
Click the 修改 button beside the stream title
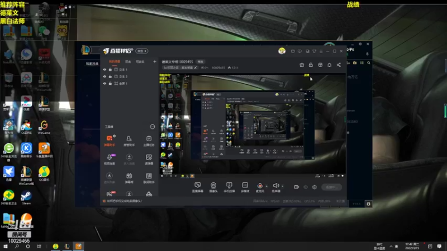201,62
